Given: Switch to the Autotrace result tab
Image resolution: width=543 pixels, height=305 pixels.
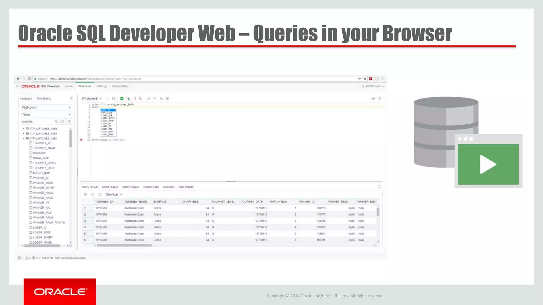Looking at the screenshot, I should pyautogui.click(x=169, y=187).
